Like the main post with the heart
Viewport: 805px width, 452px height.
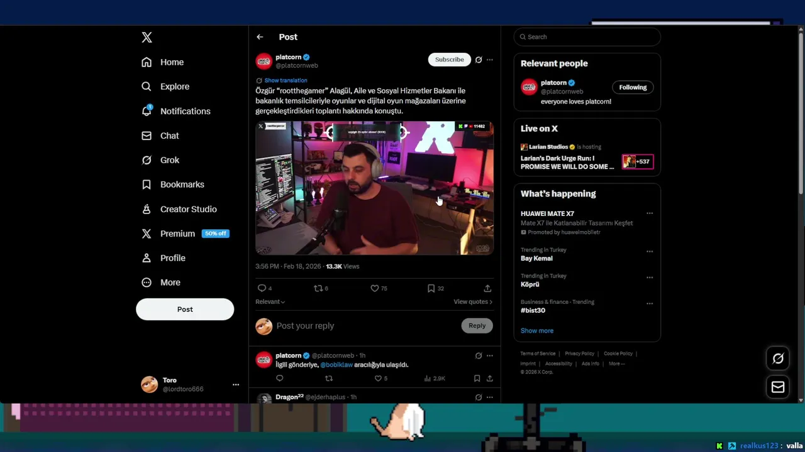[375, 288]
